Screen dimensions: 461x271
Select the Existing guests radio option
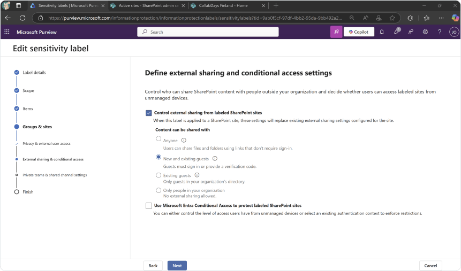coord(158,175)
